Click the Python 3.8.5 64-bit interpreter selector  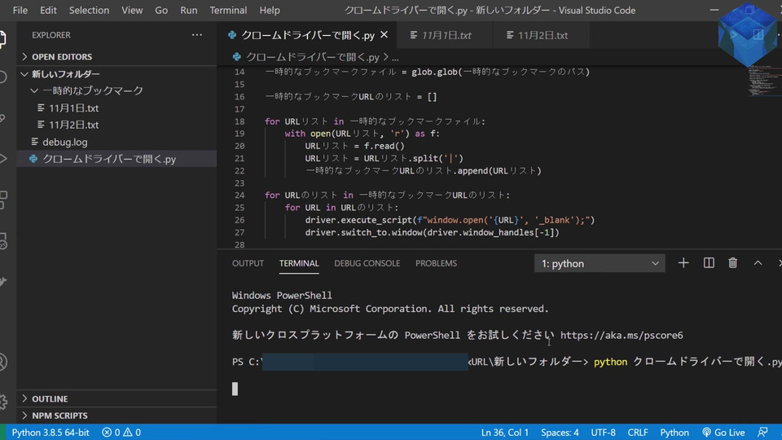tap(51, 433)
